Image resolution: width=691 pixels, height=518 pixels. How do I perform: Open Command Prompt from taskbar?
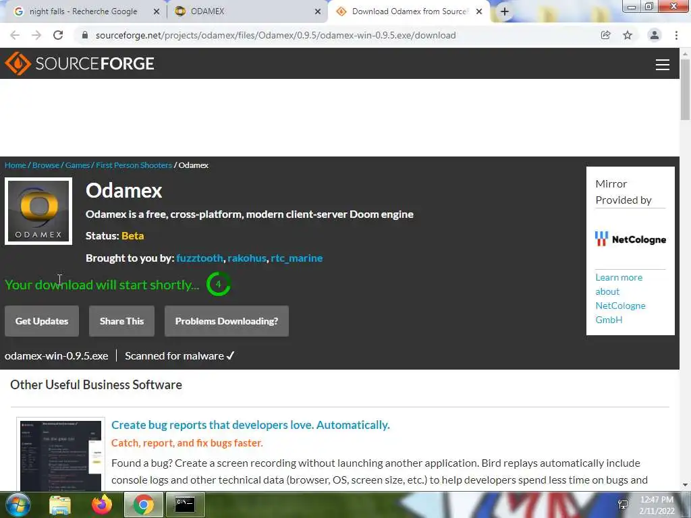(x=185, y=505)
